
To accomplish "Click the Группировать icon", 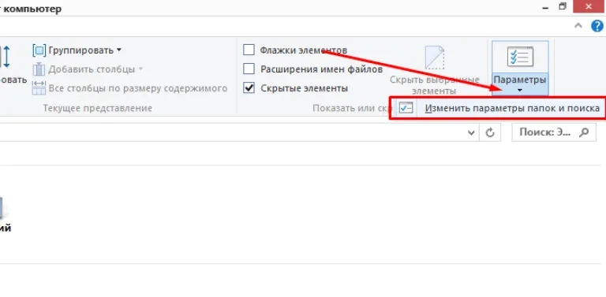I will tap(39, 50).
